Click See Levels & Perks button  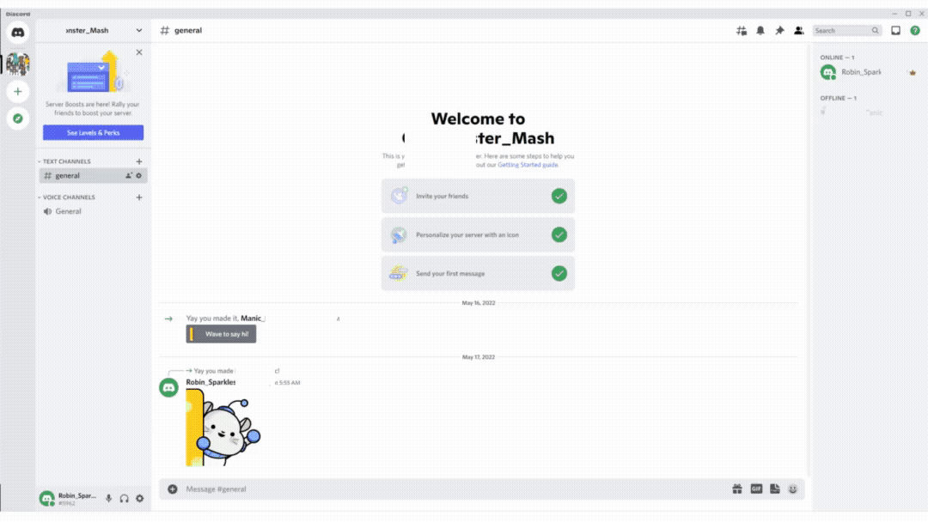(93, 133)
